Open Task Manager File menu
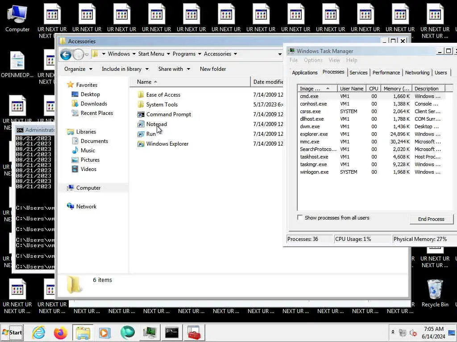This screenshot has height=342, width=457. coord(294,60)
